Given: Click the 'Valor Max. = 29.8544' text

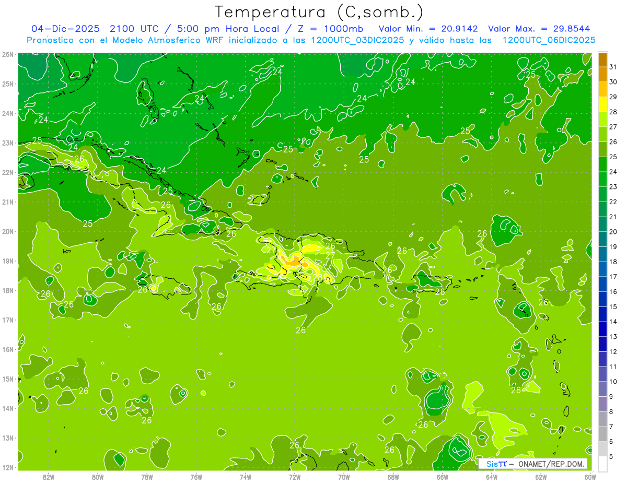Looking at the screenshot, I should coord(539,28).
